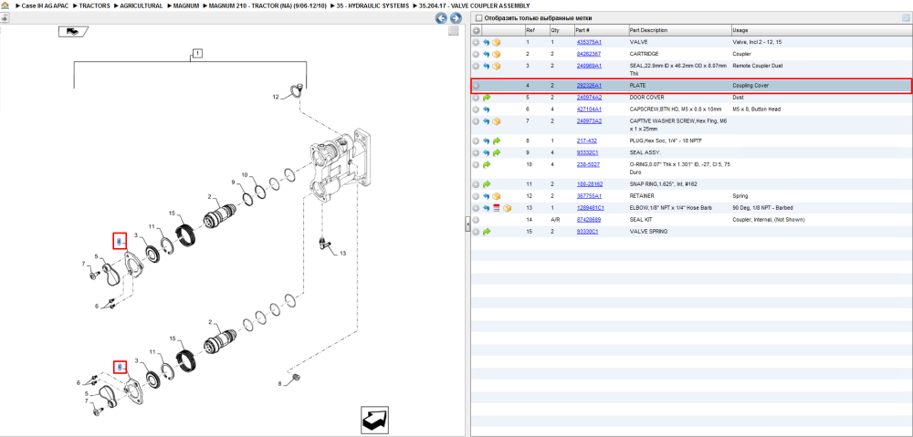Open Case IH AG APAC breadcrumb

pyautogui.click(x=44, y=5)
